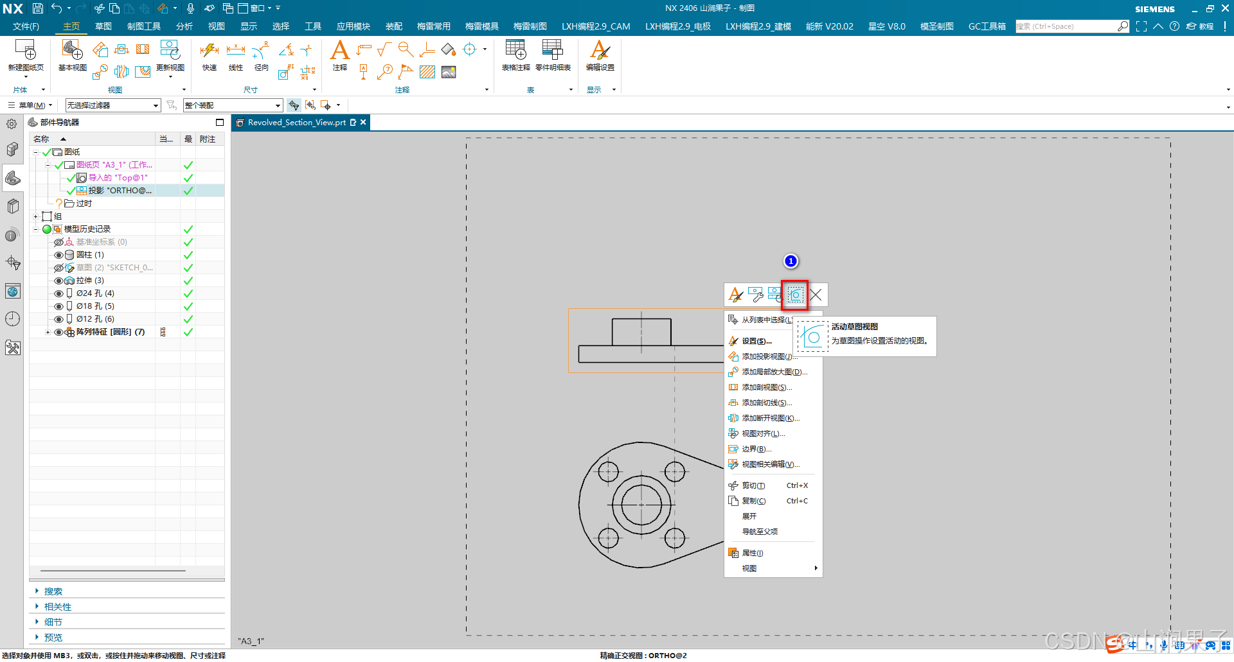This screenshot has height=662, width=1234.
Task: Click the Crosshatch pattern icon
Action: pos(427,72)
